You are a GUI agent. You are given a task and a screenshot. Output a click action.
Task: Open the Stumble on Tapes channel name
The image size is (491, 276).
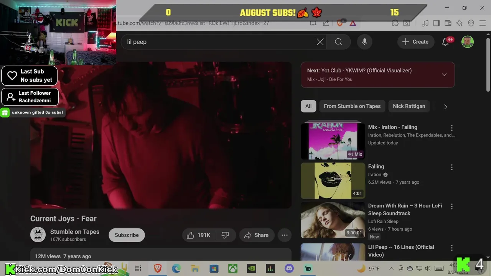pyautogui.click(x=75, y=232)
